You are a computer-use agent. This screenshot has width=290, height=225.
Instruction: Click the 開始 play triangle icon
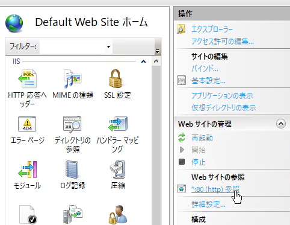182,150
